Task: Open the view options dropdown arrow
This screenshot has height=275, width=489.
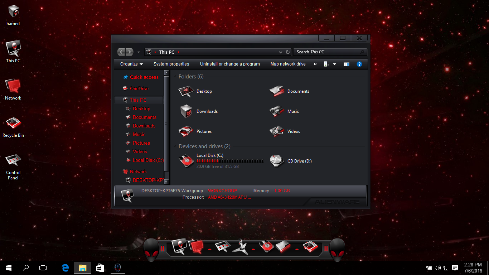Action: (334, 64)
